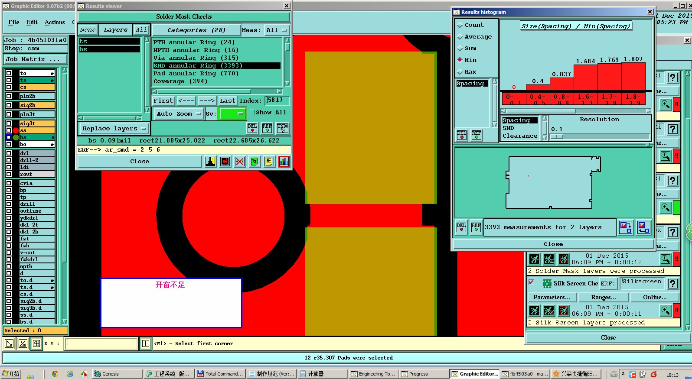The width and height of the screenshot is (692, 379).
Task: Open the Replace layers dropdown
Action: [x=114, y=128]
